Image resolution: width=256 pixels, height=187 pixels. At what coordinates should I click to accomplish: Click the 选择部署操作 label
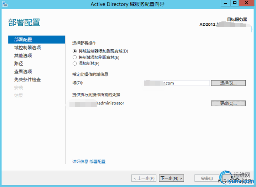(84, 43)
